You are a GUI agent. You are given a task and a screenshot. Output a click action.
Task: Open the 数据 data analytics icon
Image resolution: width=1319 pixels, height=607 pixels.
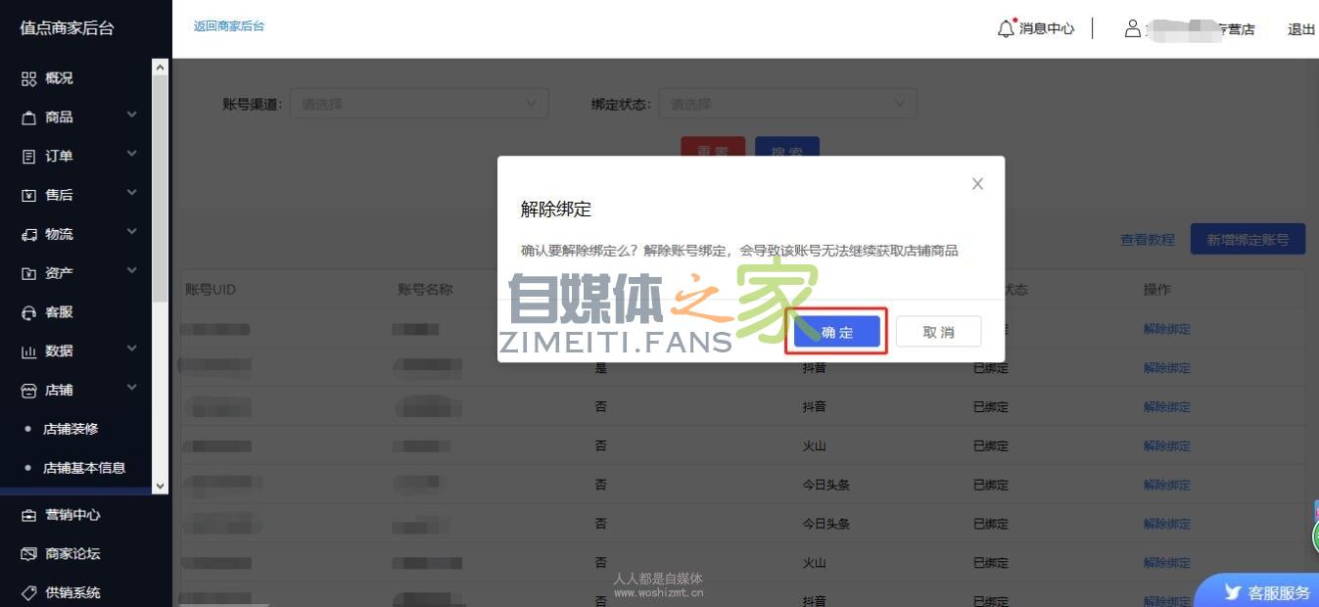[28, 350]
